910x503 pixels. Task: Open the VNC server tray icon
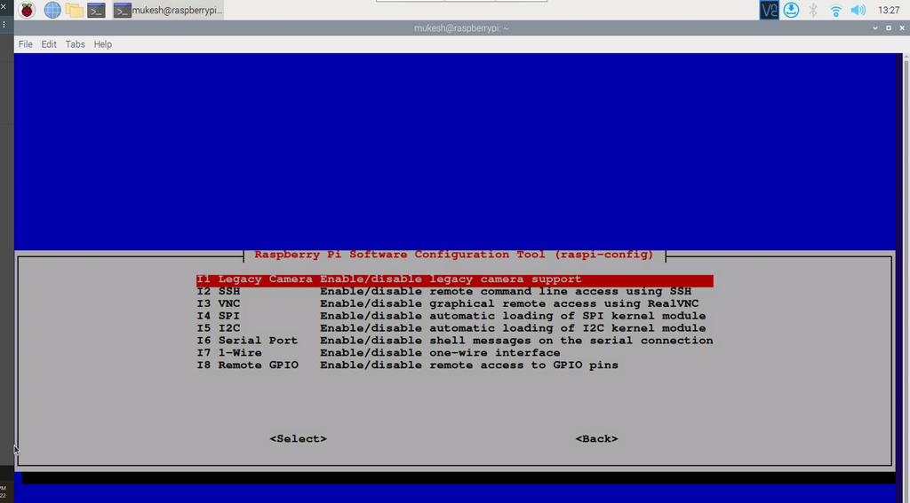769,10
